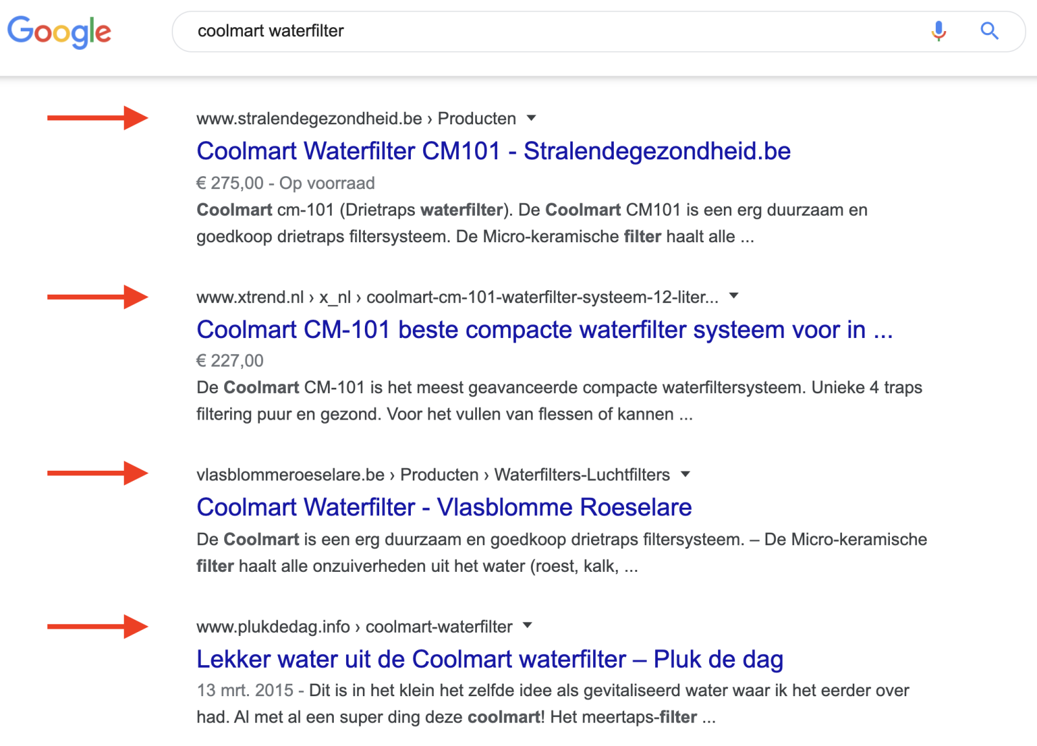Click the coolmart-waterfilter breadcrumb under plukdedag.info

click(x=438, y=626)
